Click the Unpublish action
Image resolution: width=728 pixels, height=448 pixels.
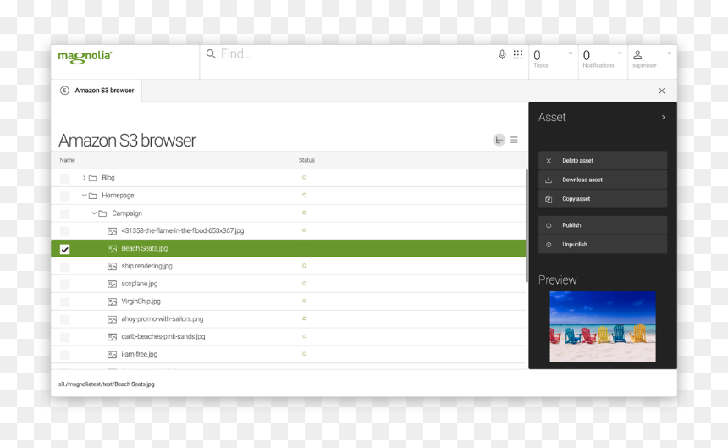click(603, 244)
